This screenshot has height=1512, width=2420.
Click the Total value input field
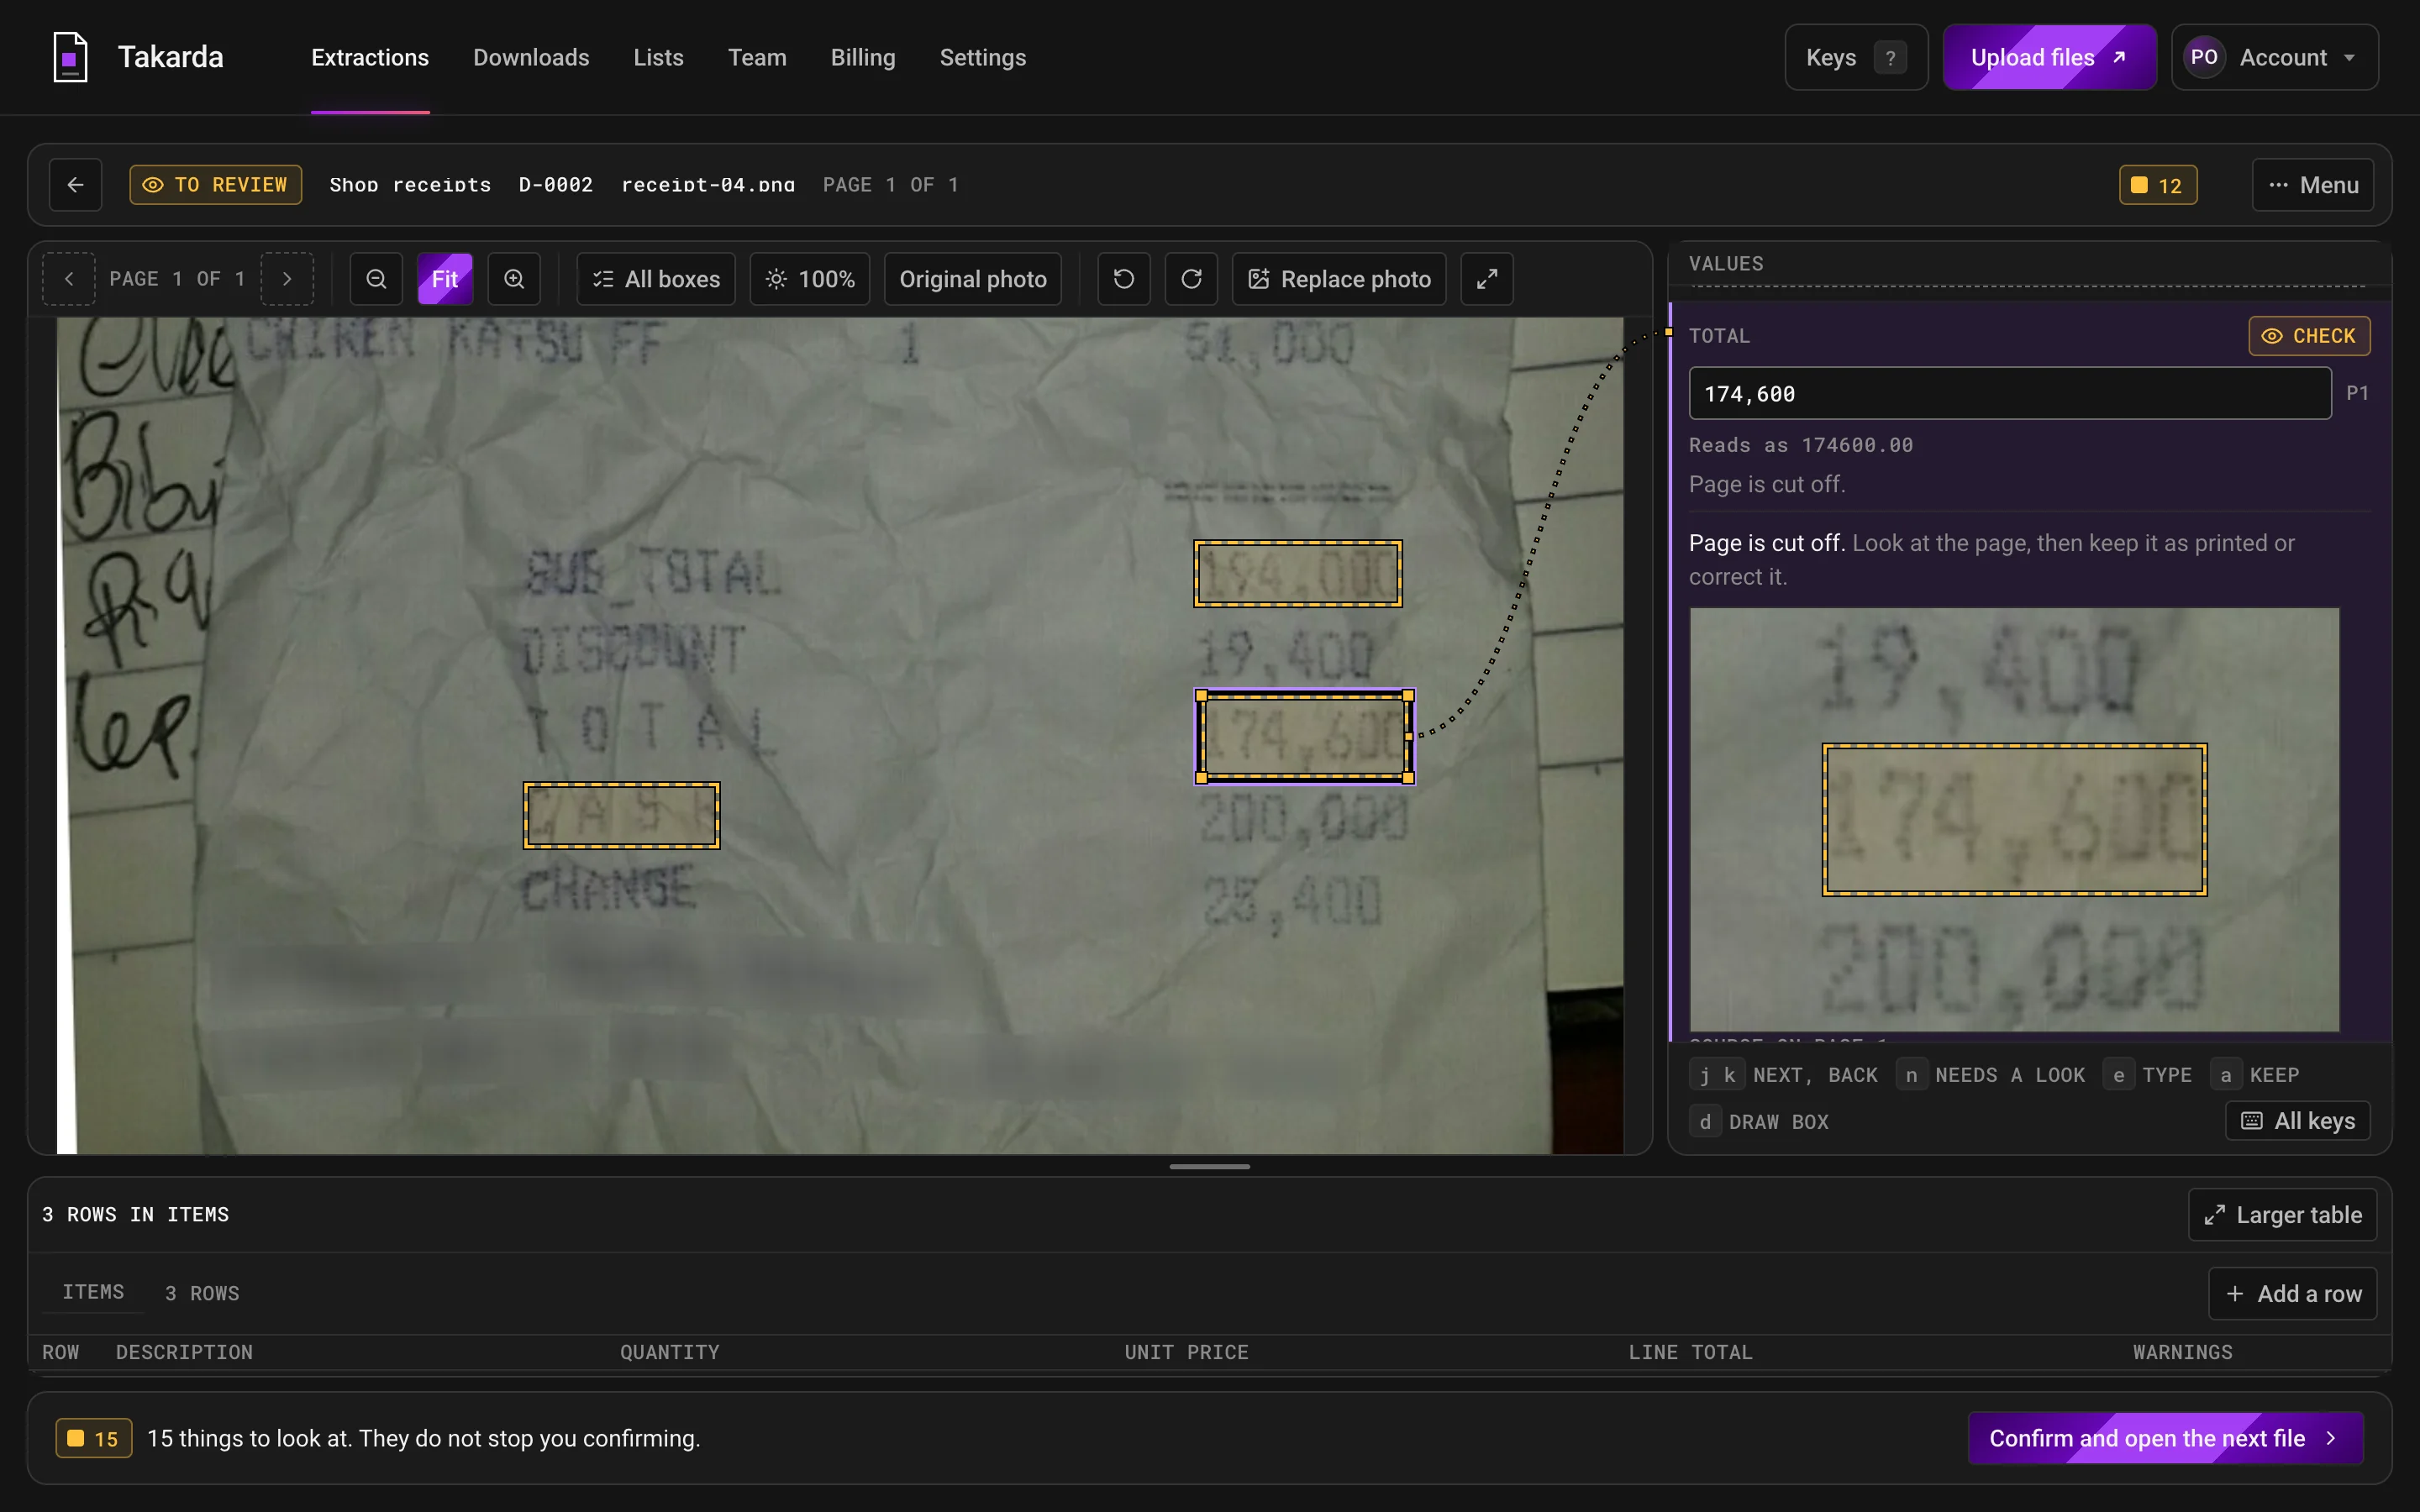click(x=2010, y=393)
